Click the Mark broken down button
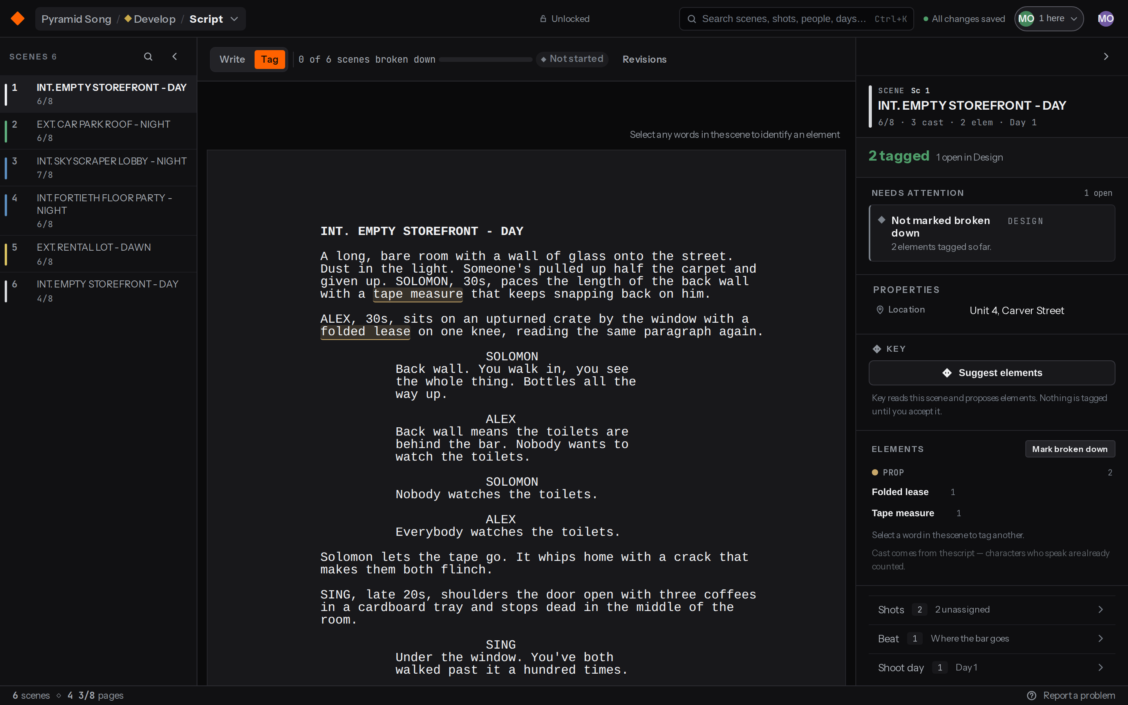Screen dimensions: 1128x705 [1070, 448]
